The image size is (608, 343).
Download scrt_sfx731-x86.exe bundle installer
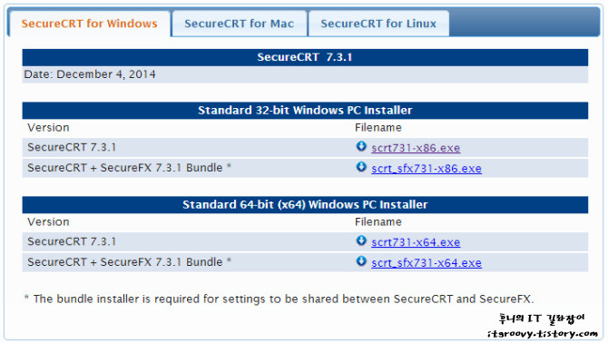click(427, 169)
